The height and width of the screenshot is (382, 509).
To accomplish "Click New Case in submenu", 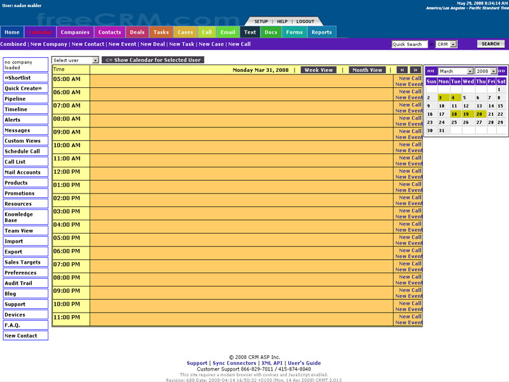I will pyautogui.click(x=211, y=44).
